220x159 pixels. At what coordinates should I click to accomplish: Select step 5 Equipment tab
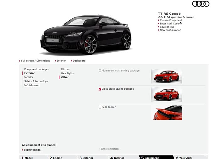(156, 157)
